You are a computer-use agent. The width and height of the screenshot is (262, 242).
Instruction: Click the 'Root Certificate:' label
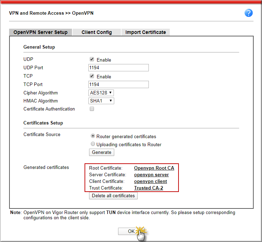coord(106,168)
